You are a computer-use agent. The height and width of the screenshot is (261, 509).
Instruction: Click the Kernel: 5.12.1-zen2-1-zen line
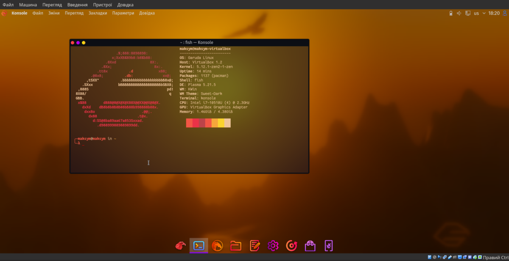click(x=206, y=67)
